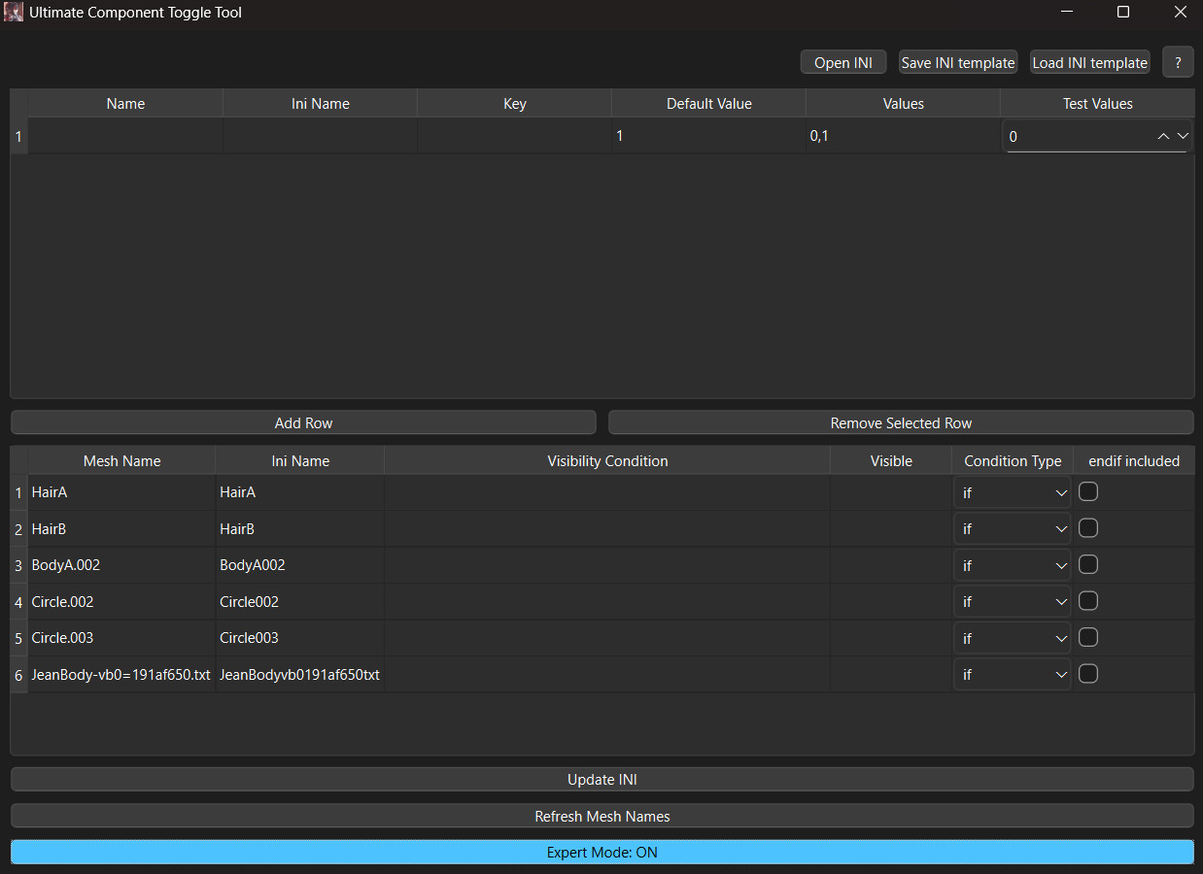Check "endif included" for BodyA.002
Screen dimensions: 1203x874
point(1087,564)
